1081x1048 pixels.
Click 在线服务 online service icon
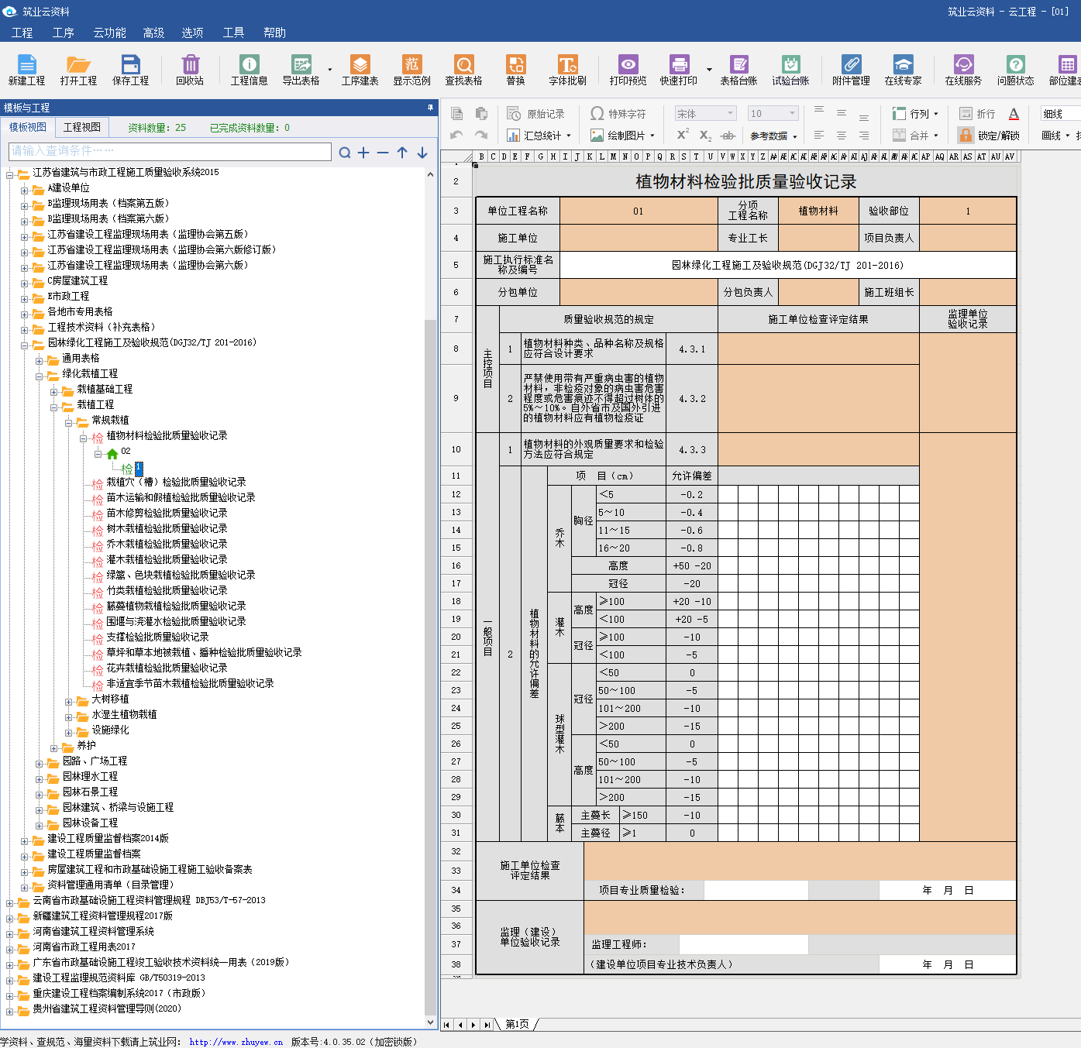tap(963, 70)
